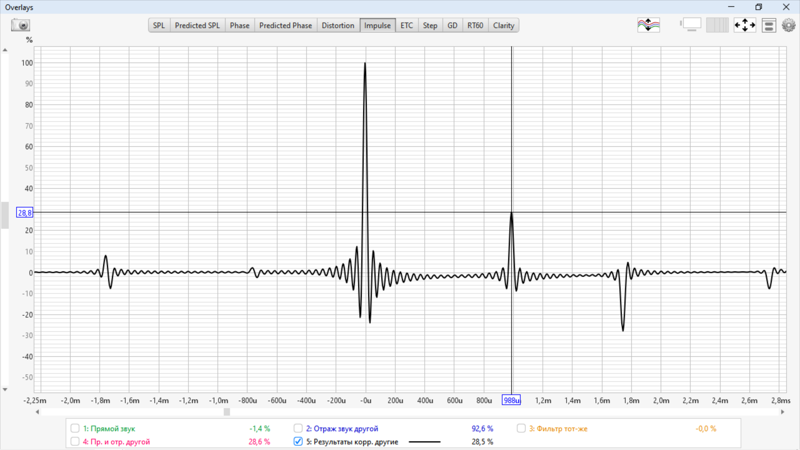Click the separate traces offset icon
Screen dimensions: 800x450
pyautogui.click(x=648, y=25)
